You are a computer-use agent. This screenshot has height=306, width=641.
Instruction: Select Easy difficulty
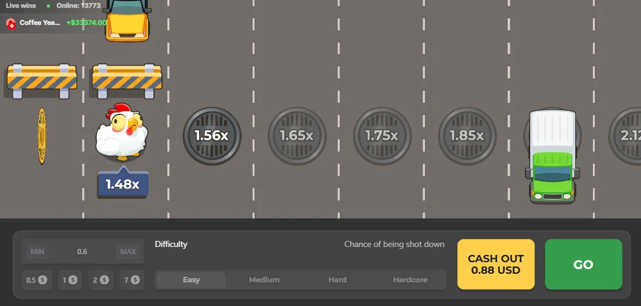pos(191,280)
